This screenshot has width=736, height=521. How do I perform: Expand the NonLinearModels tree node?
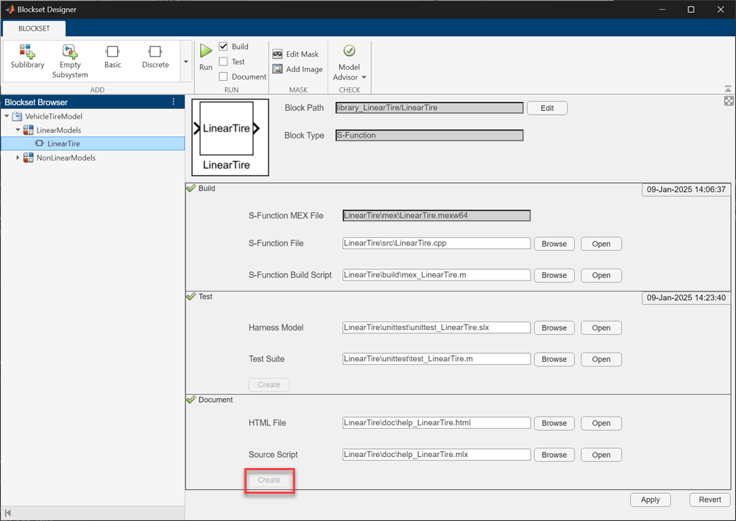18,157
